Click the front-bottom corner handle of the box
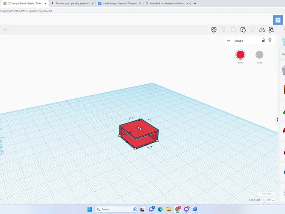Viewport: 285px width, 214px height. (135, 149)
